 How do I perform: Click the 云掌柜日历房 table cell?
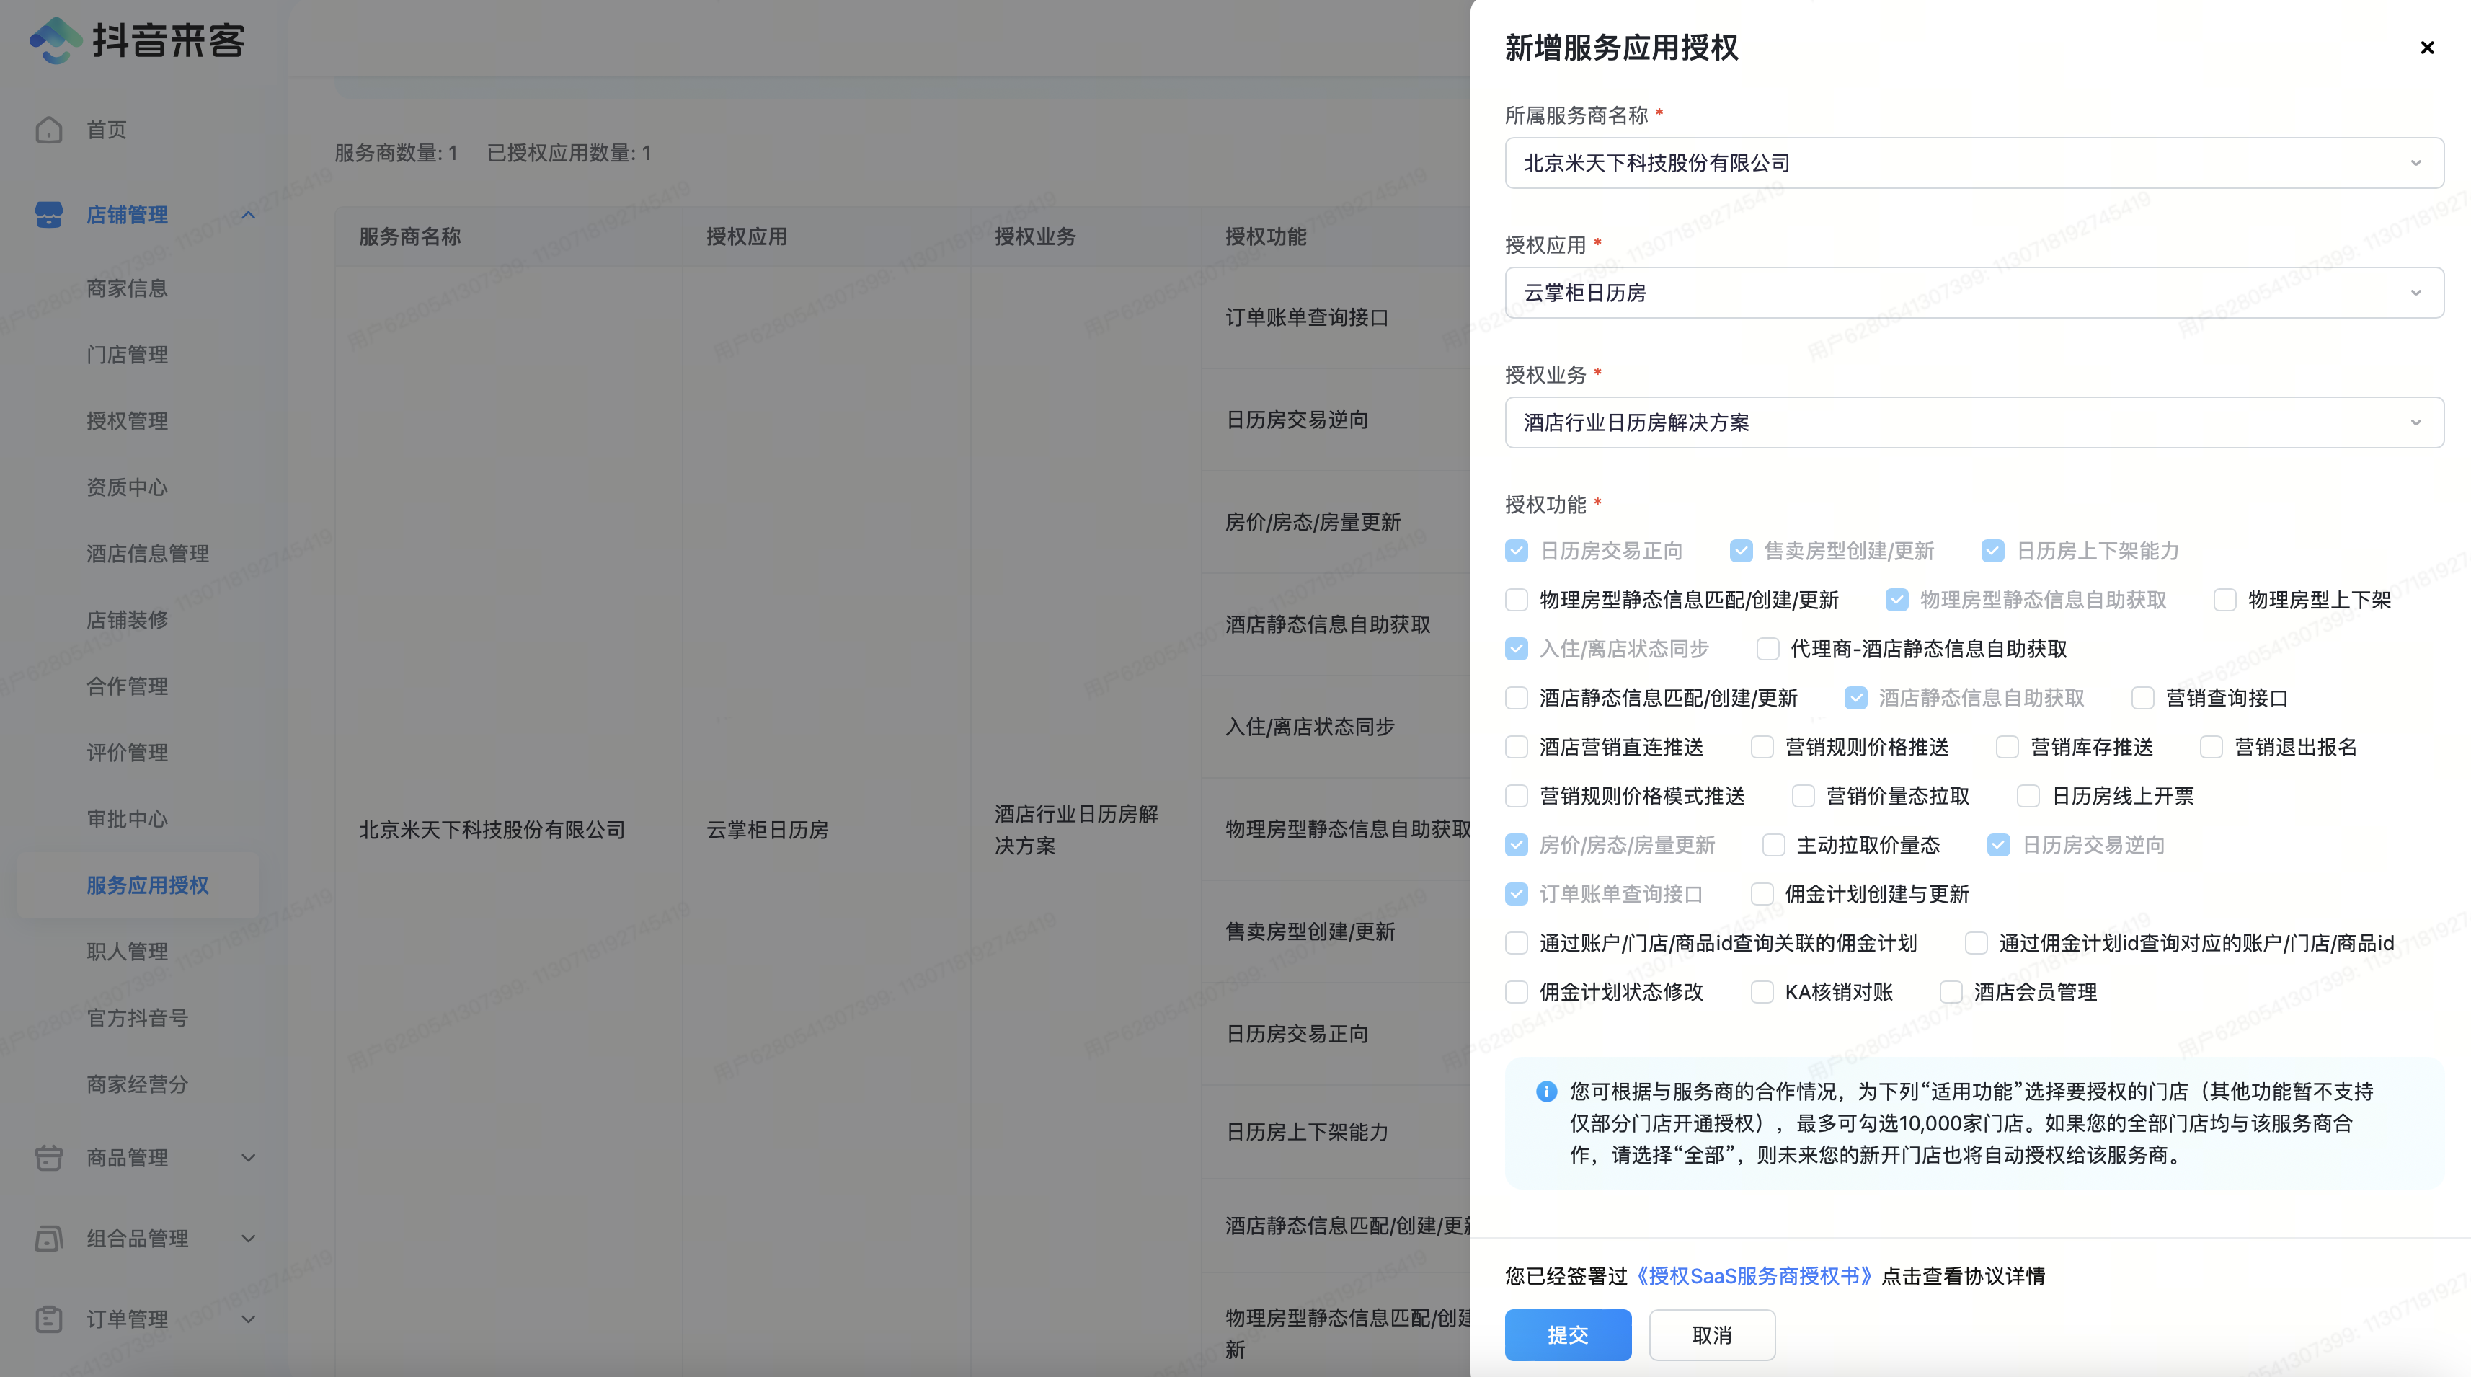(768, 829)
